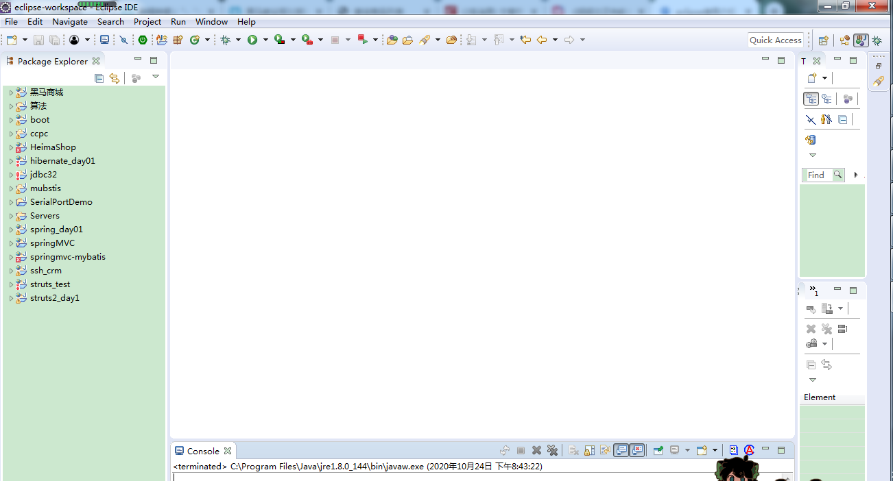Select the Package Explorer tab
This screenshot has height=481, width=893.
click(53, 61)
